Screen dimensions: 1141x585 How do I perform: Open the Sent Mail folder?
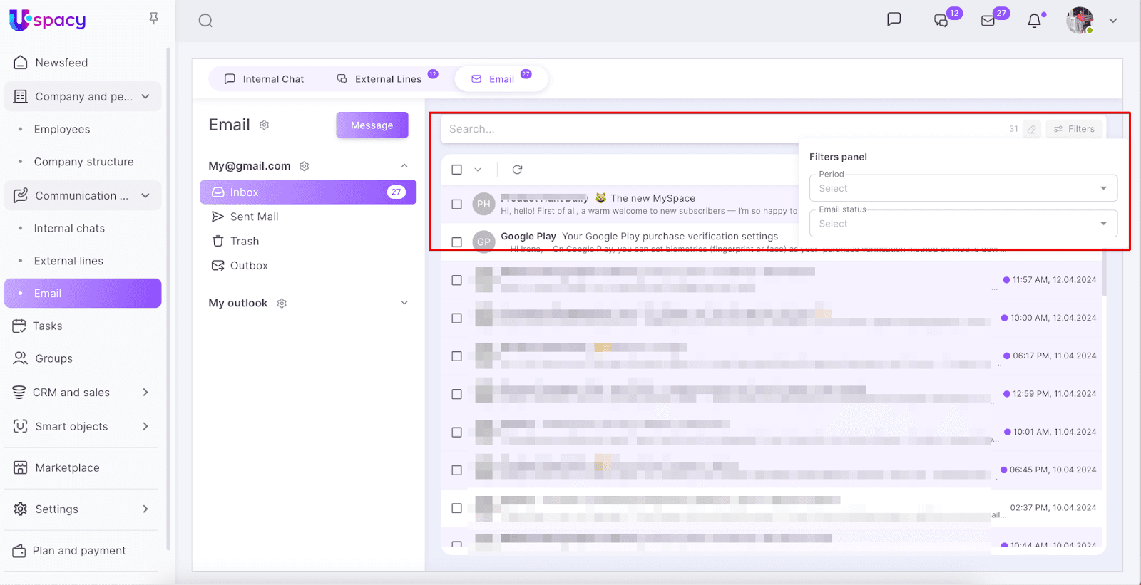pos(254,217)
